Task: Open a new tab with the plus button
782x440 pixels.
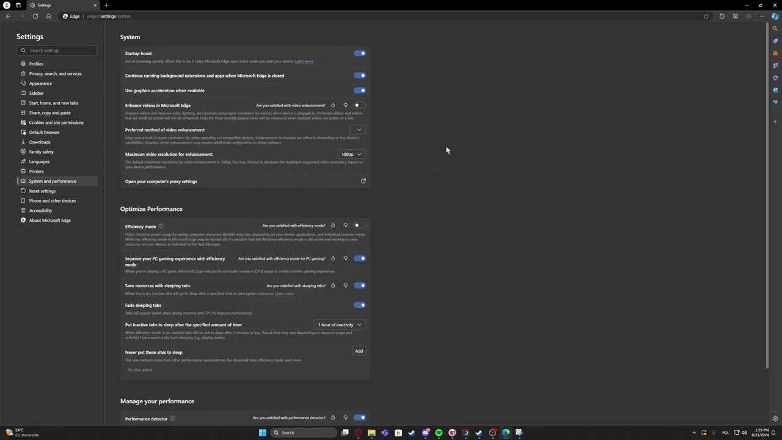Action: (x=106, y=5)
